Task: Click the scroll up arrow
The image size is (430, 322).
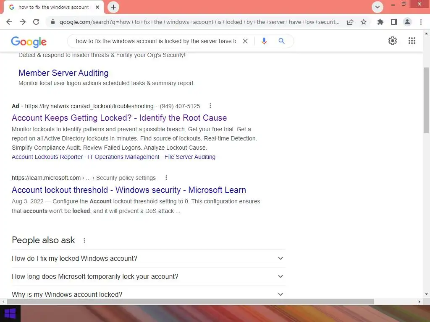Action: tap(427, 34)
